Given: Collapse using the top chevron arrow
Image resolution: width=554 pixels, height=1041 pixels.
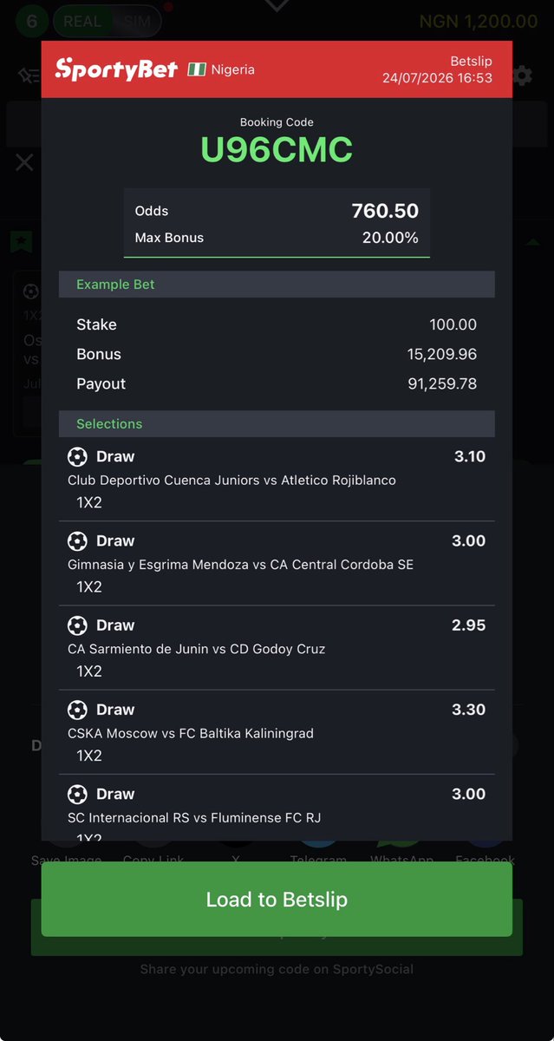Looking at the screenshot, I should (277, 6).
